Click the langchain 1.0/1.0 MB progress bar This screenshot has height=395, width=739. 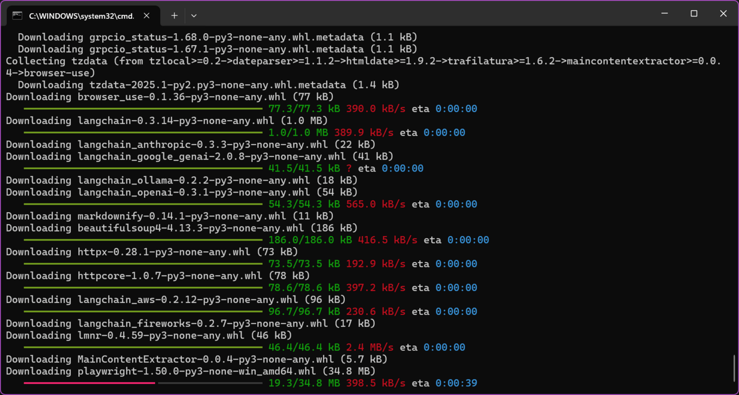143,133
